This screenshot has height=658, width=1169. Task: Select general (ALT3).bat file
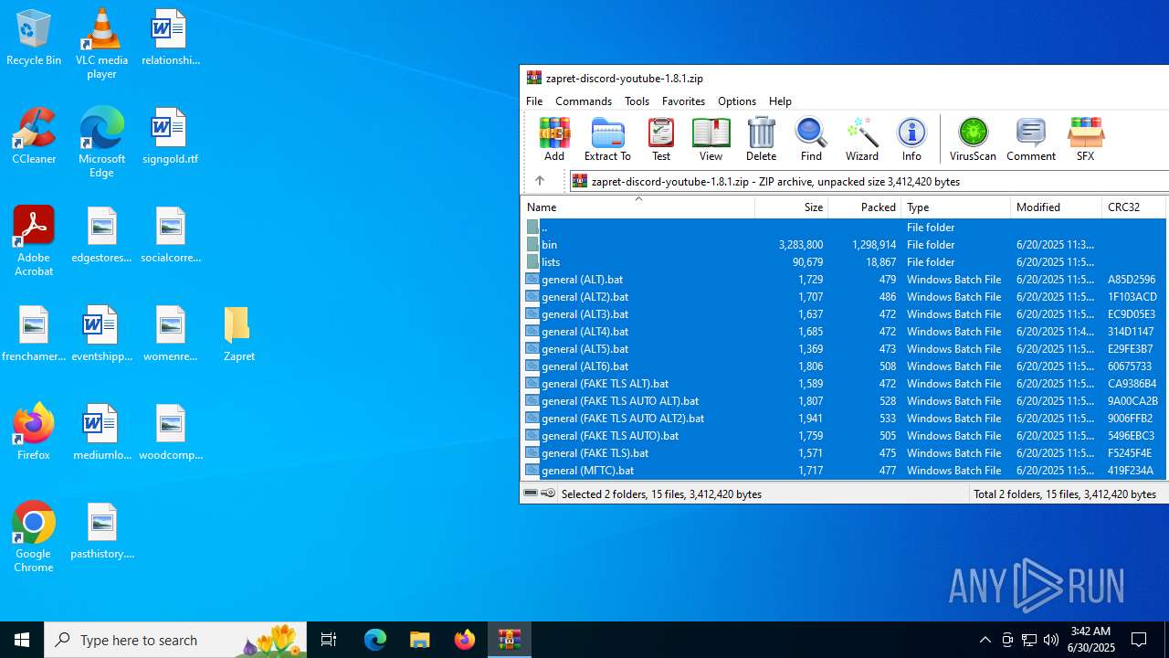click(x=844, y=314)
